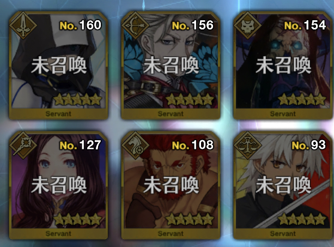Open servant card No.156 portrait

[171, 62]
